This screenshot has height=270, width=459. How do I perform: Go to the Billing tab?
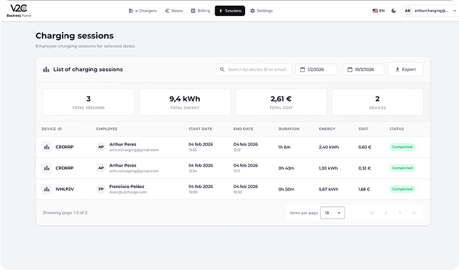[x=200, y=11]
